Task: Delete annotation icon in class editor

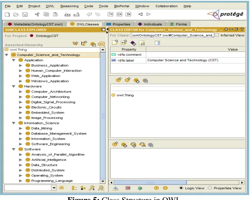Action: (141, 43)
